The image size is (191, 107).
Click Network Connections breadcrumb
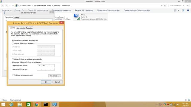[62, 6]
